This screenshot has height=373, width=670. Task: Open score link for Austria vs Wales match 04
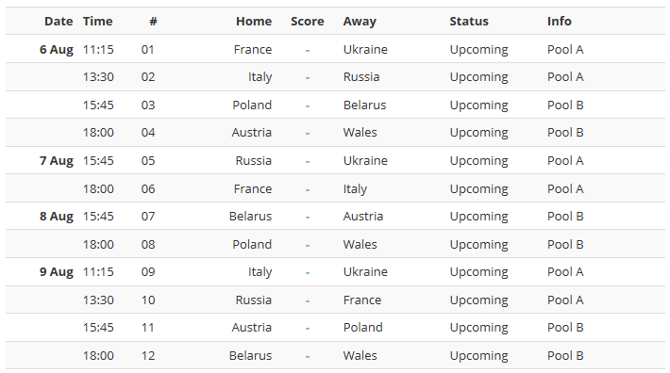point(308,133)
